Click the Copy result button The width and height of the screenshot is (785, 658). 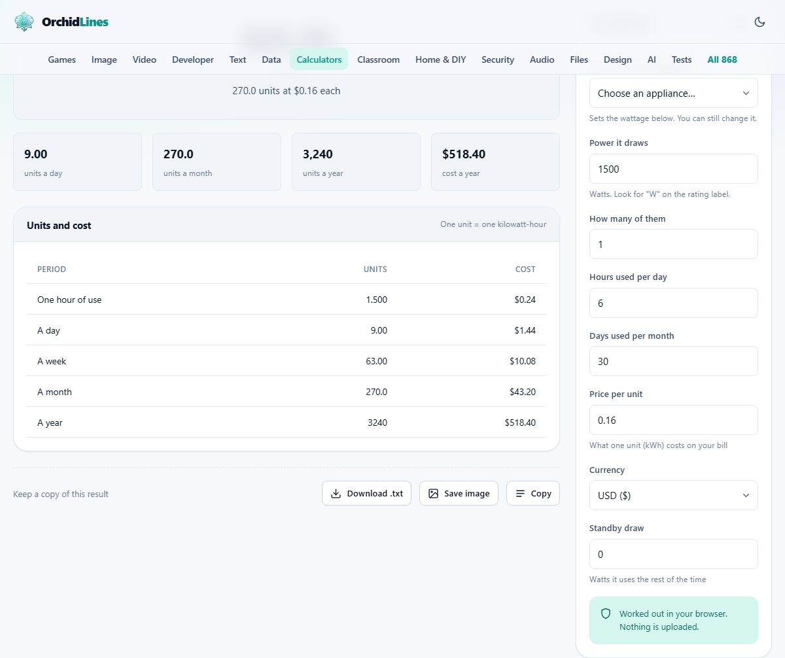click(x=533, y=494)
